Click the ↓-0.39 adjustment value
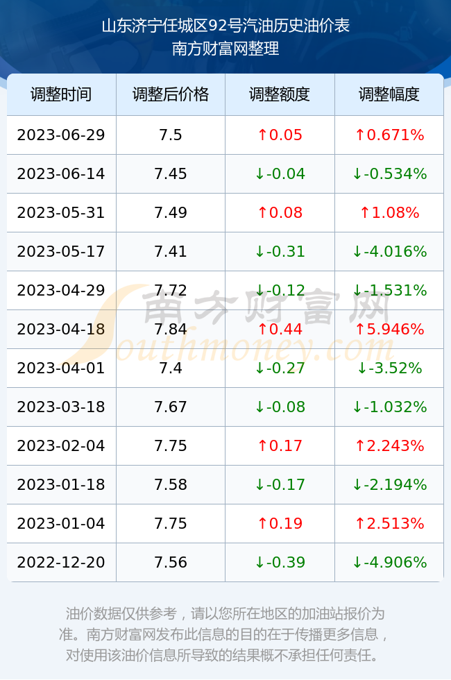 click(x=280, y=563)
